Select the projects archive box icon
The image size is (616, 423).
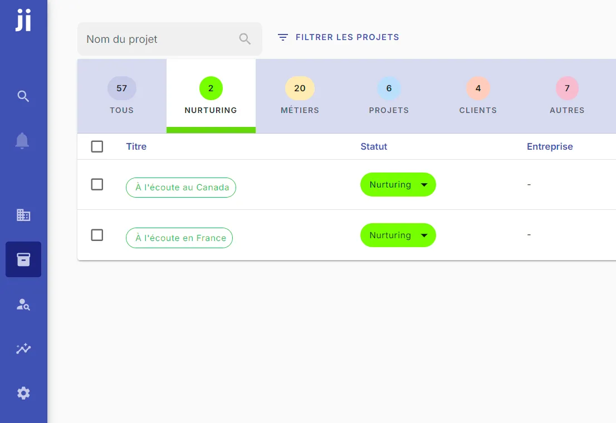pyautogui.click(x=23, y=259)
